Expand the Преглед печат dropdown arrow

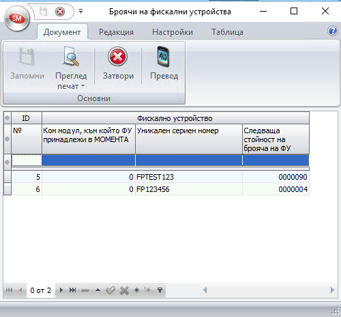83,86
